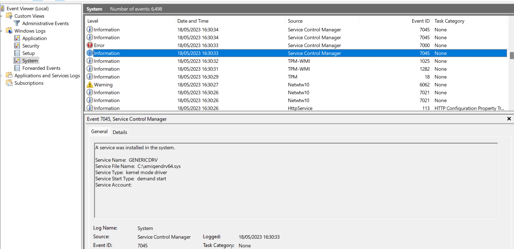The image size is (514, 249).
Task: Click the GENERICDRV service name text
Action: pos(143,160)
